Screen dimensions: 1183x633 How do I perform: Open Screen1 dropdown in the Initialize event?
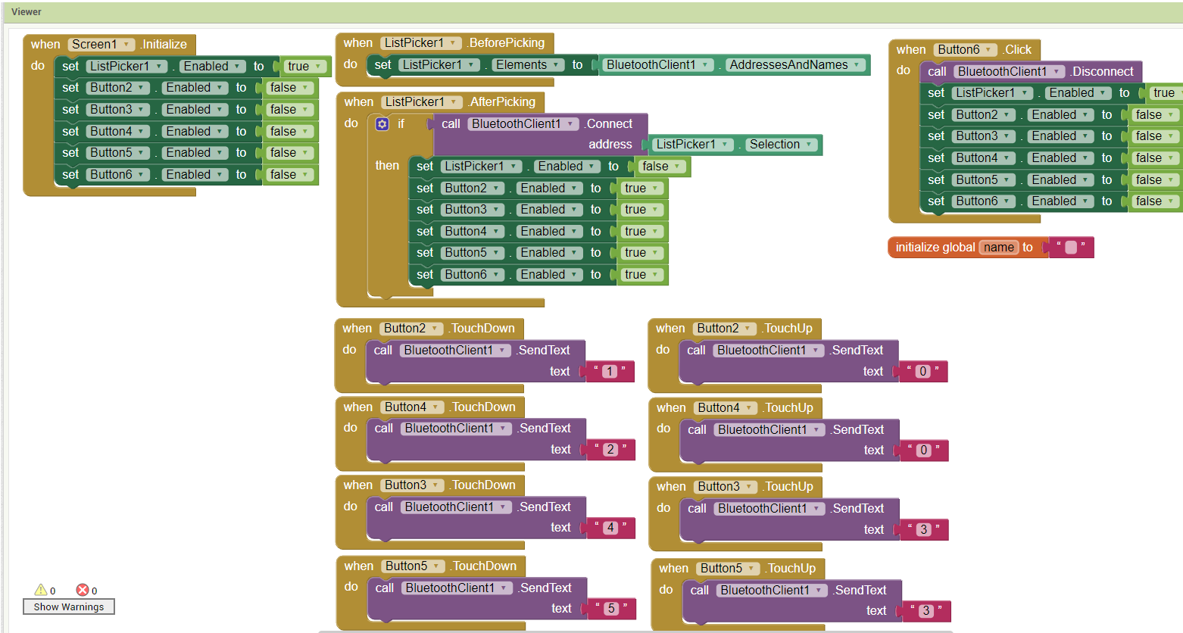[x=101, y=44]
